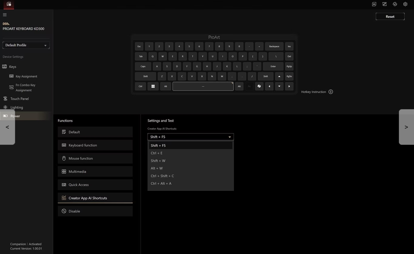Click the device home icon top-left
The image size is (414, 254).
pyautogui.click(x=9, y=4)
